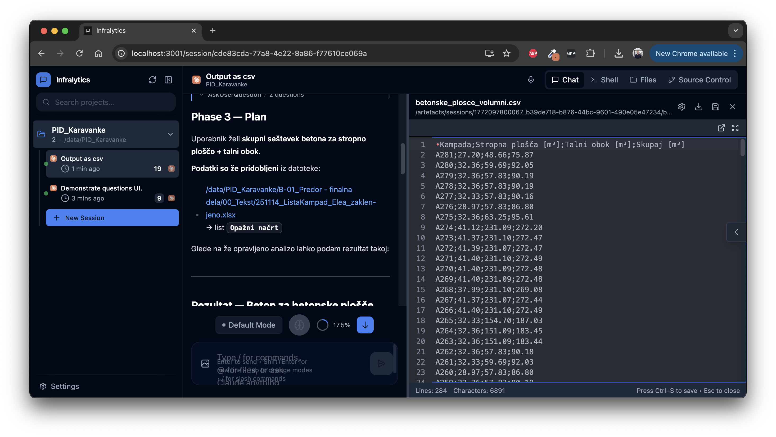Collapse the PID_Karavanke project entry
Viewport: 776px width, 437px height.
170,134
